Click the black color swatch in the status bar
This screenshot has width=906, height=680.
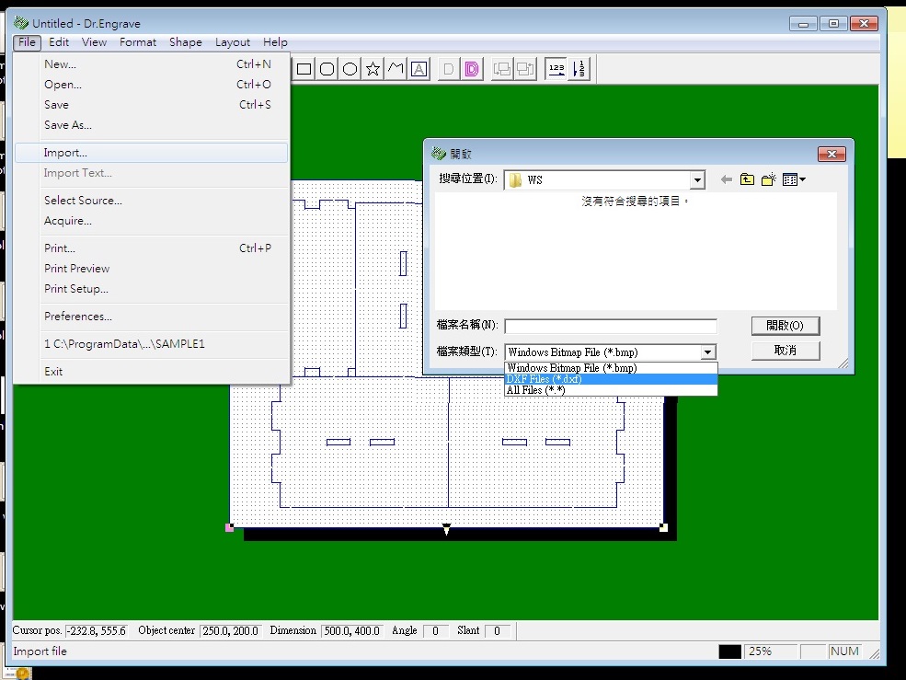click(x=729, y=651)
